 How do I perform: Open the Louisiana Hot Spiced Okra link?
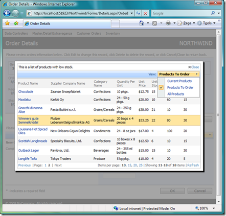click(33, 131)
